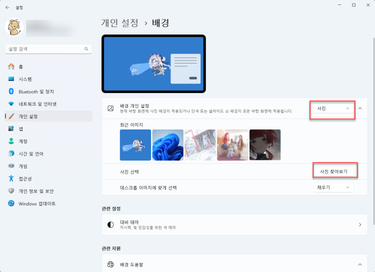This screenshot has width=375, height=272.
Task: Click the 배경 개인 설정 picture icon
Action: [110, 108]
